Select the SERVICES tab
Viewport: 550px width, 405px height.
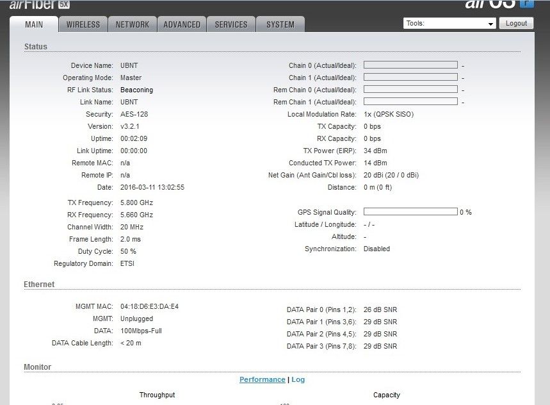click(231, 24)
